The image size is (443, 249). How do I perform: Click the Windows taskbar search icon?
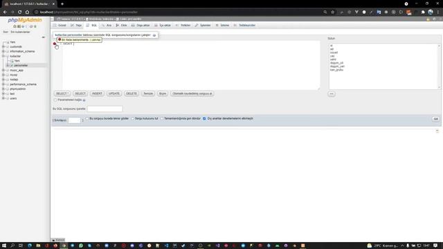coord(12,246)
